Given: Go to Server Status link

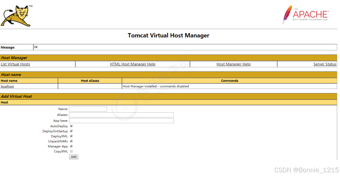Looking at the screenshot, I should pos(325,64).
